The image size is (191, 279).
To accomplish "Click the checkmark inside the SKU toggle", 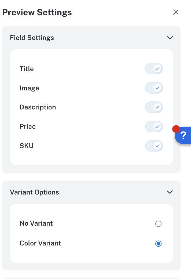I will 157,146.
